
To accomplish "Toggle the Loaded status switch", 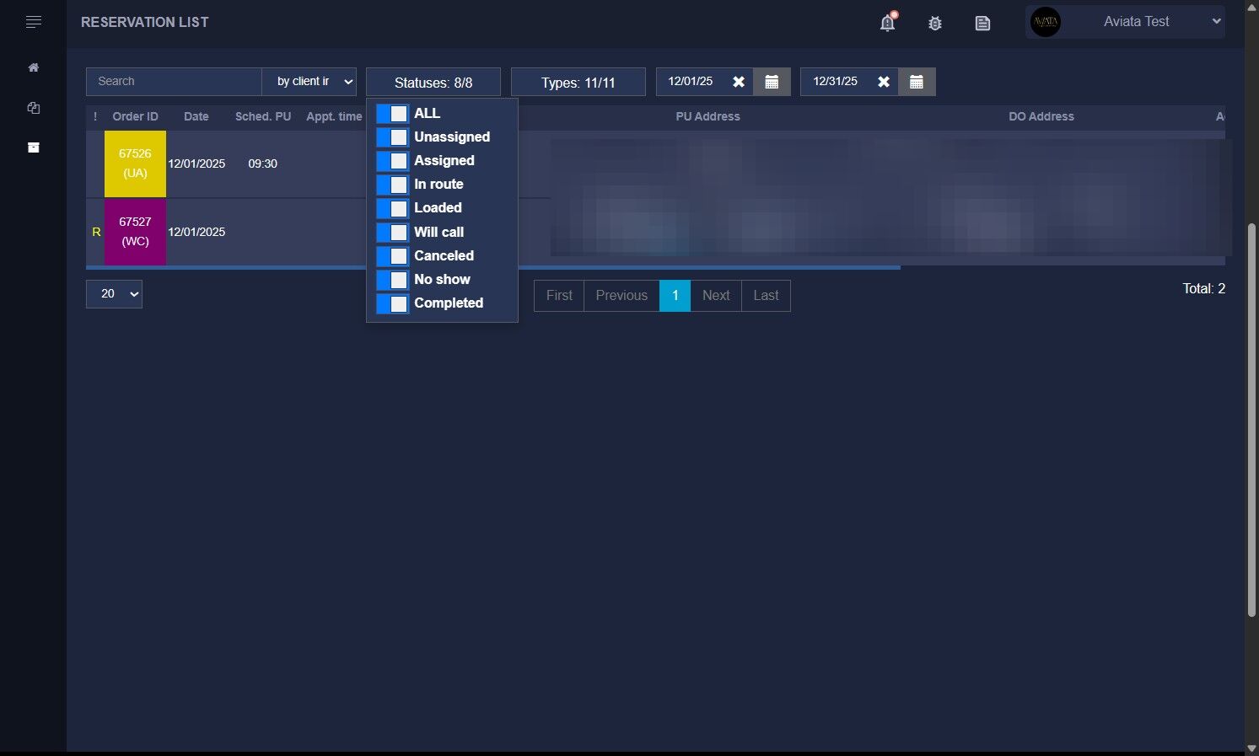I will [393, 208].
